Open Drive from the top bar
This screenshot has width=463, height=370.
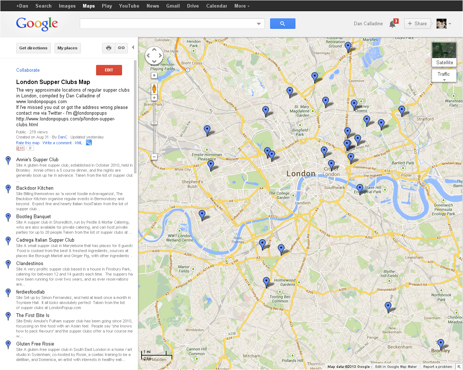pyautogui.click(x=193, y=6)
